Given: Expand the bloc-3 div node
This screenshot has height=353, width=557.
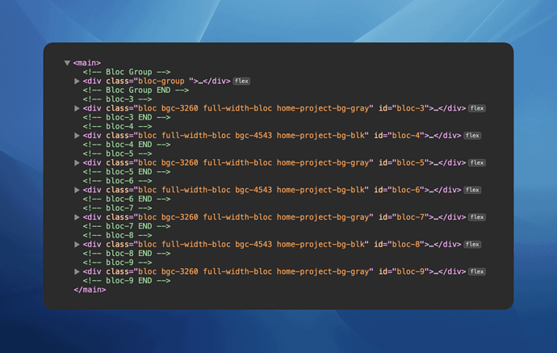Looking at the screenshot, I should click(77, 108).
